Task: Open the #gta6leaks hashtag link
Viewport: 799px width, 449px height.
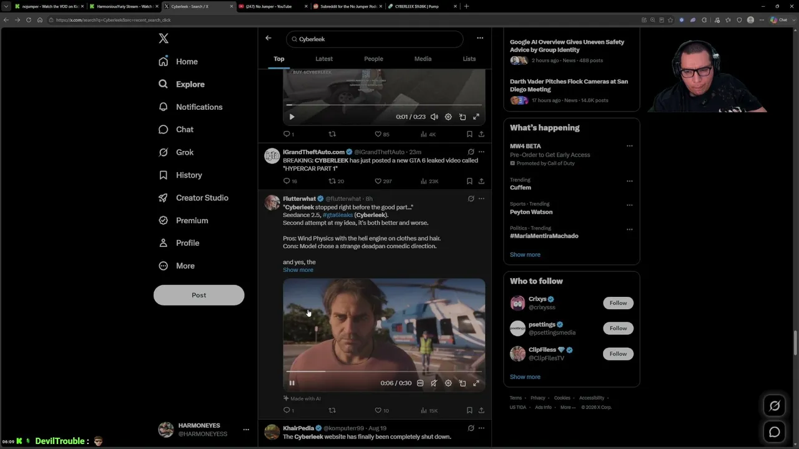Action: click(x=337, y=215)
